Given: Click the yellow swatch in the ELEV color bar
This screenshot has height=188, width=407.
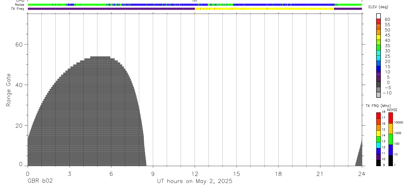Looking at the screenshot, I should [x=378, y=37].
